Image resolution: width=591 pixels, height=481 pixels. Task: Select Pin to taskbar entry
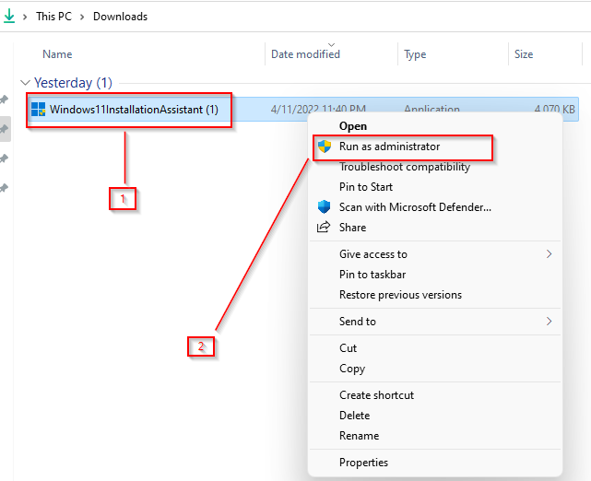372,275
